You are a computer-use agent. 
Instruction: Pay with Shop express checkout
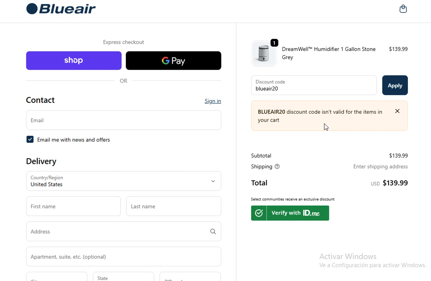pyautogui.click(x=74, y=61)
